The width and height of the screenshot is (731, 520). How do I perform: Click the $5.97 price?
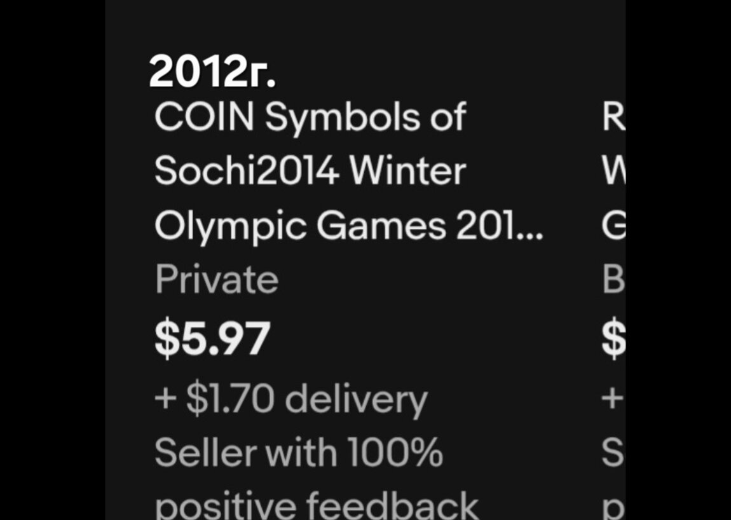click(x=212, y=339)
